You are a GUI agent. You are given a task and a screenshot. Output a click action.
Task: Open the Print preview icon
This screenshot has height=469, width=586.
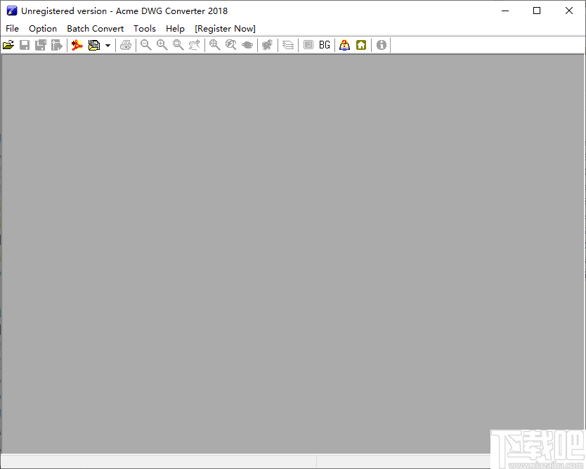tap(126, 44)
